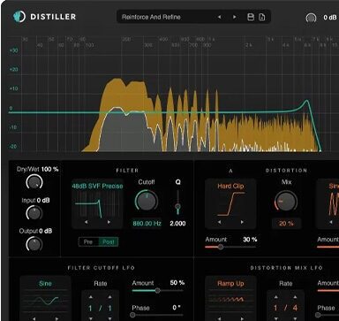Switch to previous filter type
Screen dimensions: 339x321
point(86,222)
